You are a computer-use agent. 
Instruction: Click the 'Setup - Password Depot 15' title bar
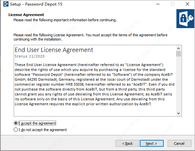point(36,4)
